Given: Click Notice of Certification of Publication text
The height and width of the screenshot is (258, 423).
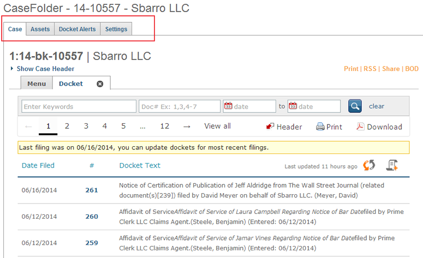Looking at the screenshot, I should click(x=252, y=190).
